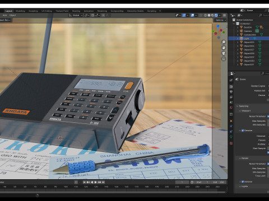This screenshot has width=269, height=201.
Task: Open the Options dropdown in viewport
Action: tap(221, 20)
